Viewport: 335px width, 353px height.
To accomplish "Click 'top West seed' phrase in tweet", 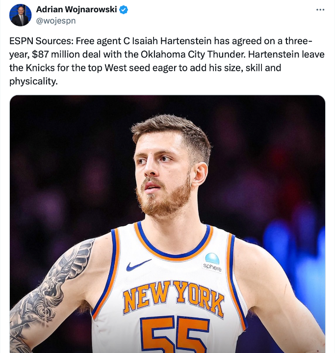I will tap(119, 68).
